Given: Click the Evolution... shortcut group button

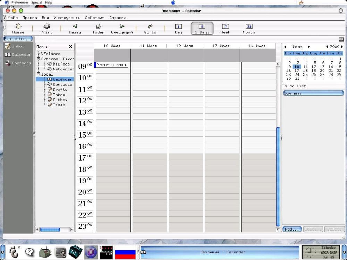Looking at the screenshot, I should [x=18, y=39].
